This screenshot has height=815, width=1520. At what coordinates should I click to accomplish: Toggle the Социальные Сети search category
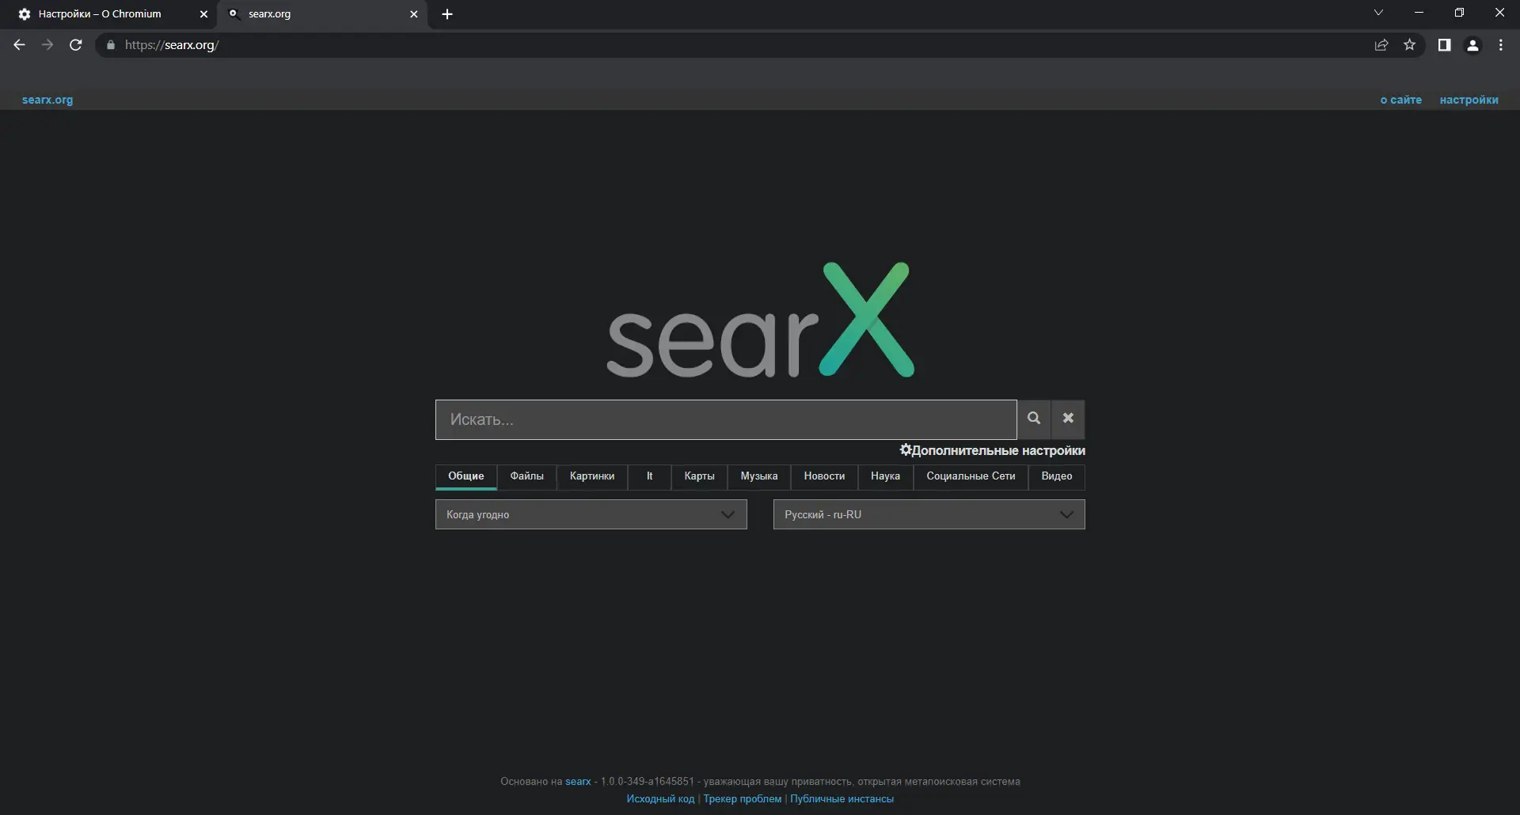click(971, 476)
